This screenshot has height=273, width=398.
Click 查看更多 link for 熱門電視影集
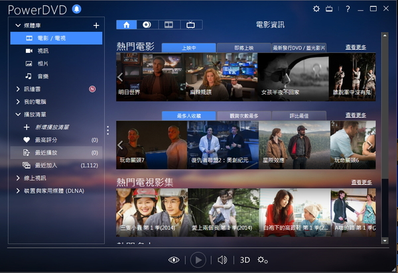(362, 182)
